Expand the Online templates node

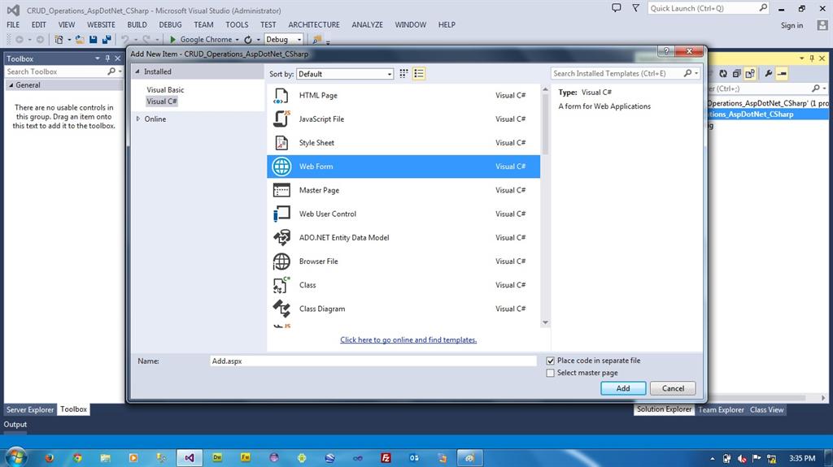click(138, 119)
